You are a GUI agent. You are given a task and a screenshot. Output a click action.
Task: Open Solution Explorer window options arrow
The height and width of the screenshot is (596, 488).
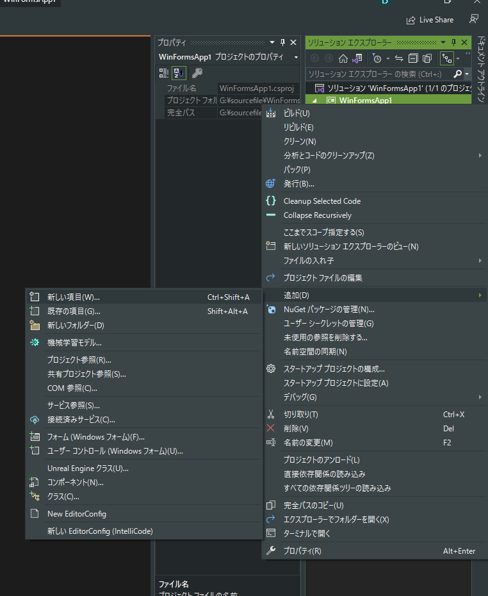443,42
